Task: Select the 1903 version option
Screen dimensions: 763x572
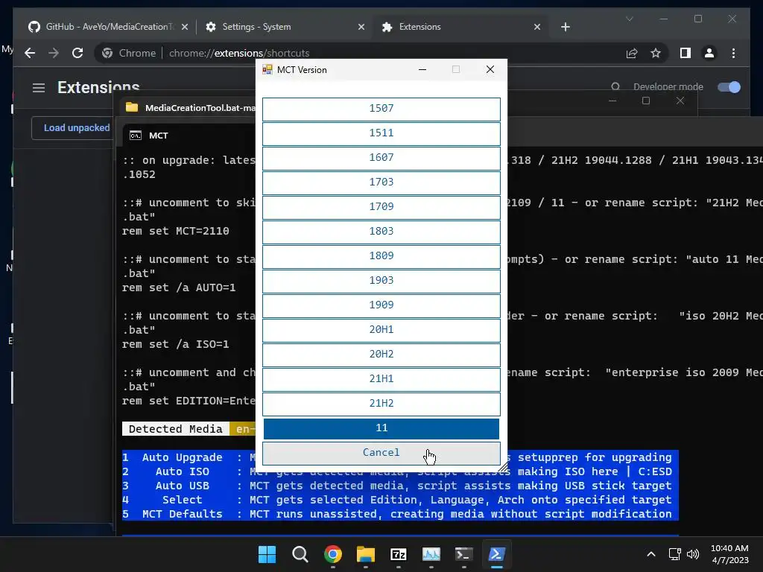Action: [381, 281]
